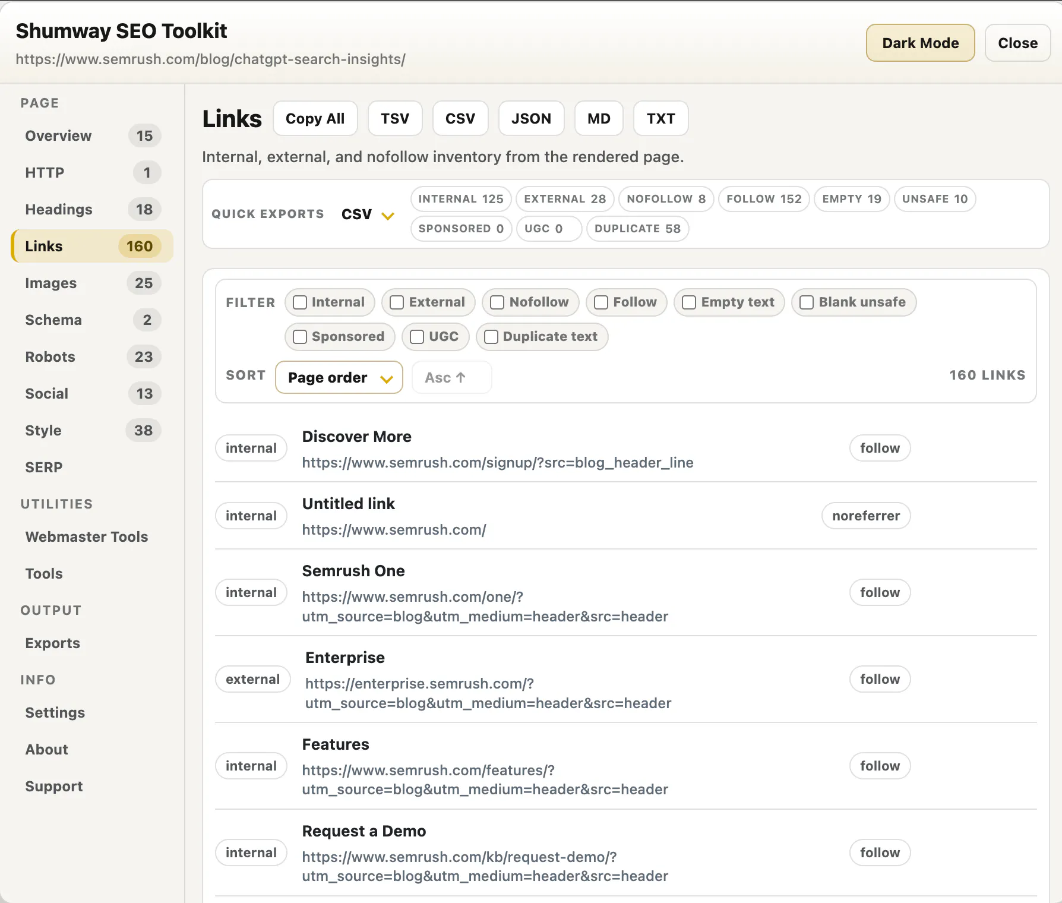Click the Dark Mode button
1062x903 pixels.
920,43
